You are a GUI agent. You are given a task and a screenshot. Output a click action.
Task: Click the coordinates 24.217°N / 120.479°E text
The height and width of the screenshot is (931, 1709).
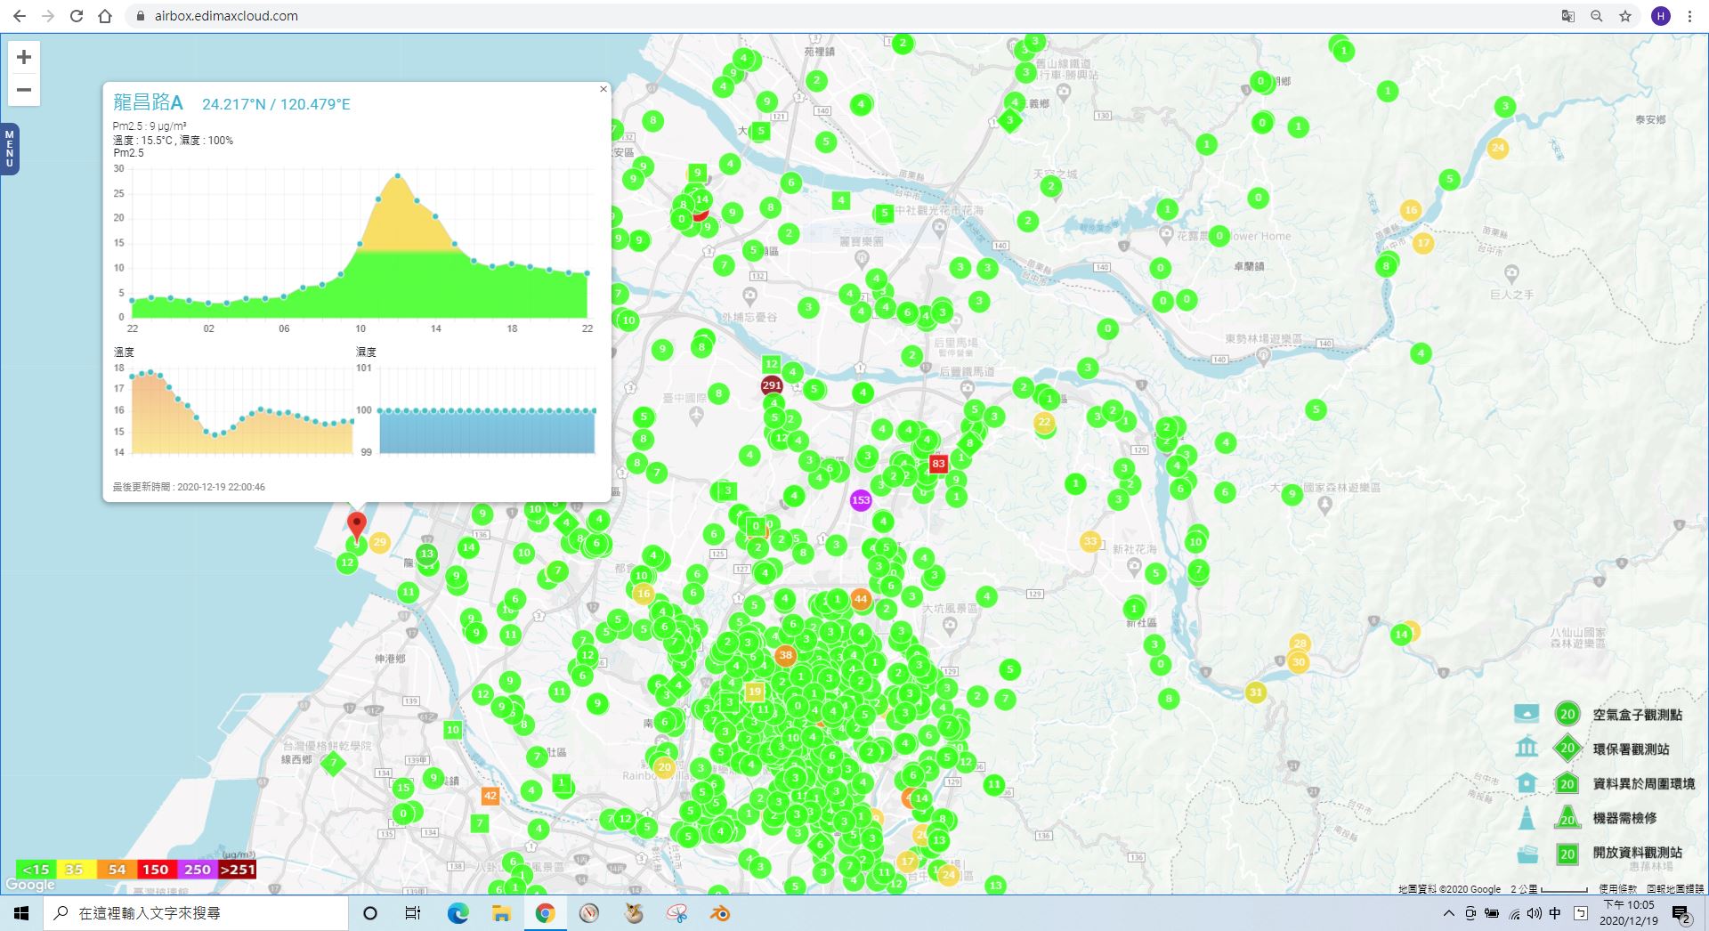pos(276,104)
